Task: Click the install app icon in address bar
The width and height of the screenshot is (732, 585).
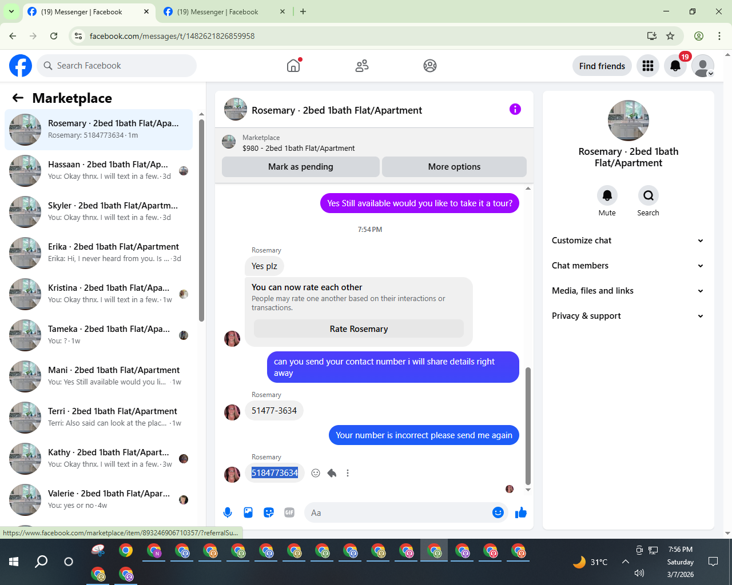Action: click(652, 36)
